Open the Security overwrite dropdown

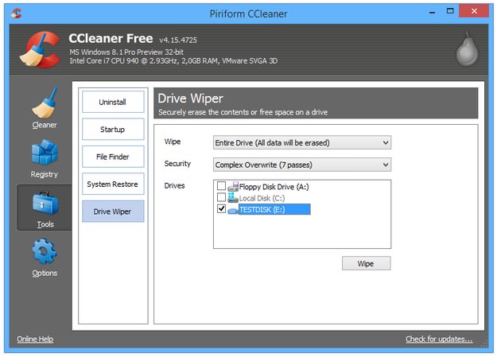pos(302,165)
